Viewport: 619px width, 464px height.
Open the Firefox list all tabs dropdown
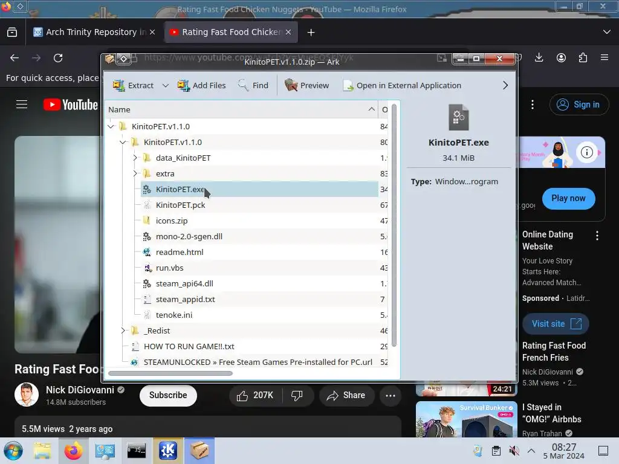coord(607,32)
